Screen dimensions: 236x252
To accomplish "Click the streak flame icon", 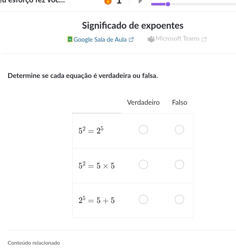I will click(108, 2).
